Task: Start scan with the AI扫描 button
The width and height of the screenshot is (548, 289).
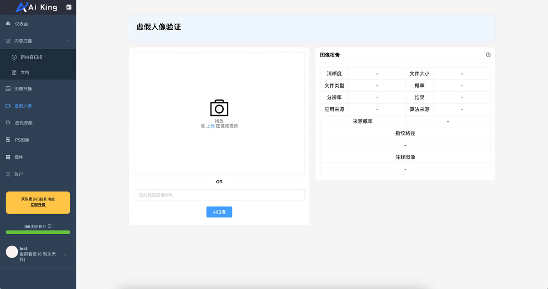Action: 219,212
